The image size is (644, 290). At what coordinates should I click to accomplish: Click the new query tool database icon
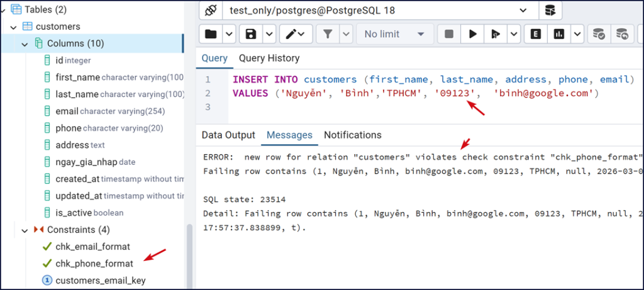pyautogui.click(x=551, y=11)
